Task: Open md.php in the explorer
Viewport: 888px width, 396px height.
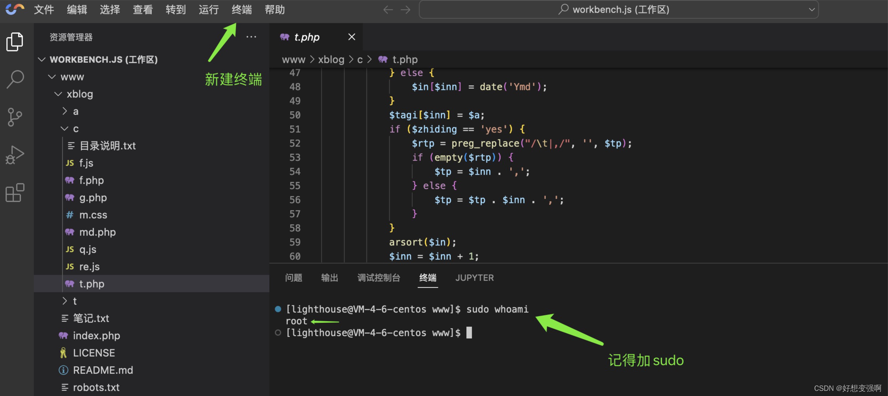Action: point(151,232)
